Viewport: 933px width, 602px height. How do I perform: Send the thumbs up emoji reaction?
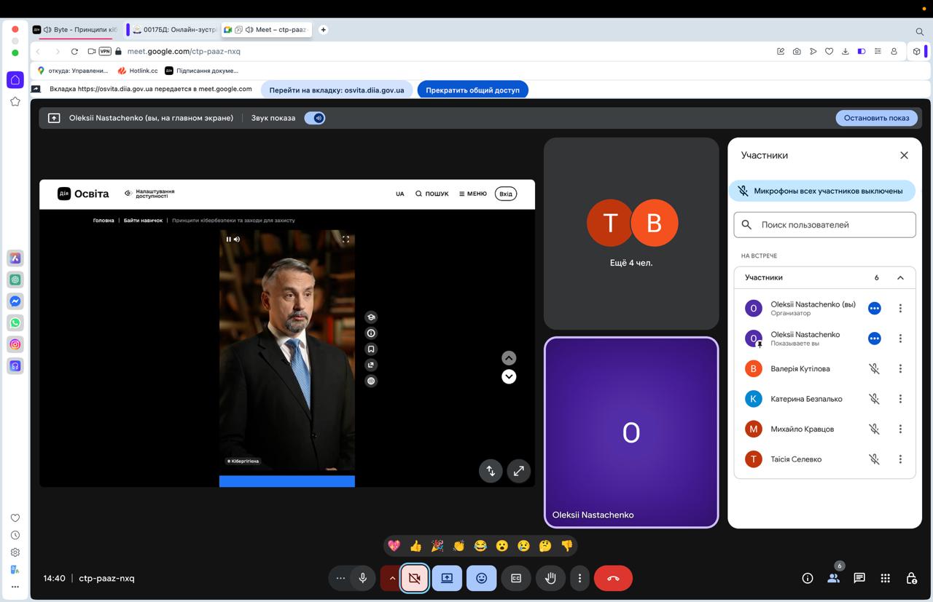(x=415, y=545)
